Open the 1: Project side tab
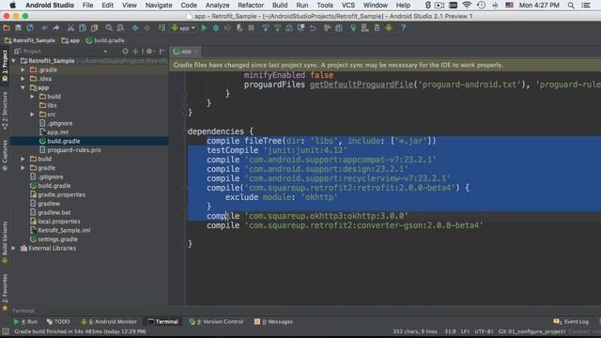 click(5, 66)
